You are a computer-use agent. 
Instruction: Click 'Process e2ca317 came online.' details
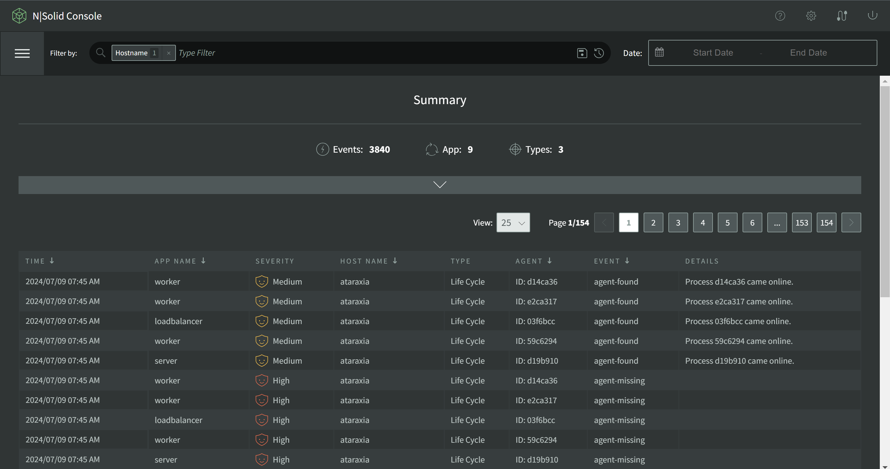point(739,301)
